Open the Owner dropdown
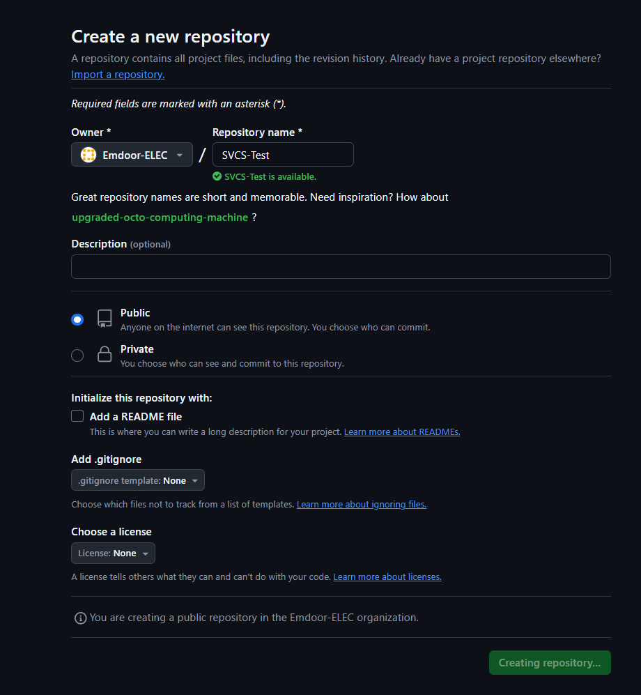Viewport: 641px width, 695px height. pyautogui.click(x=132, y=155)
